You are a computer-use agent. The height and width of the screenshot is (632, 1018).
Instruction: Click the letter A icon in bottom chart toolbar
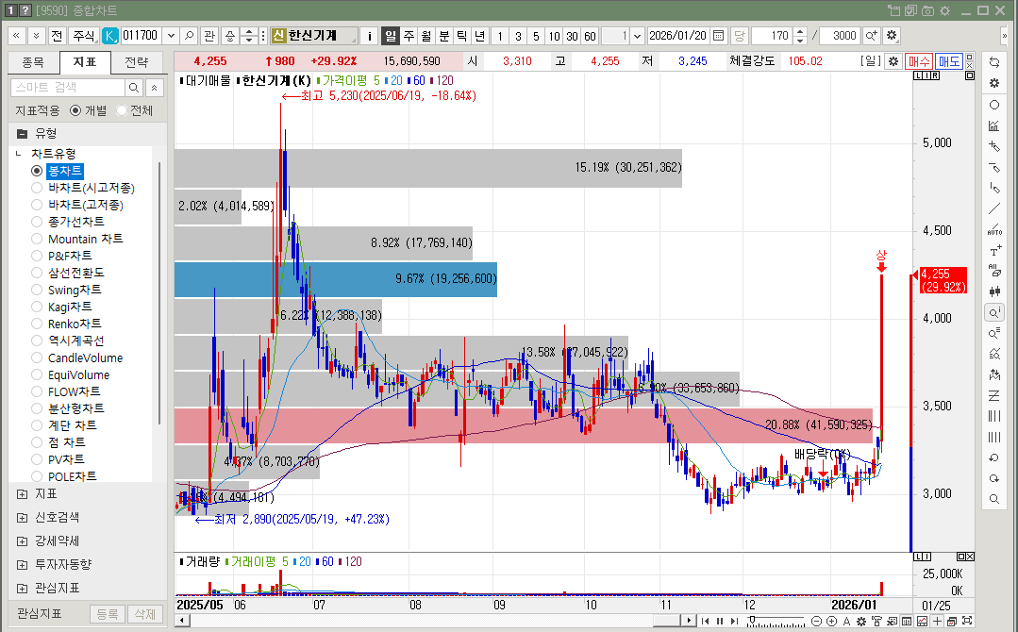846,621
